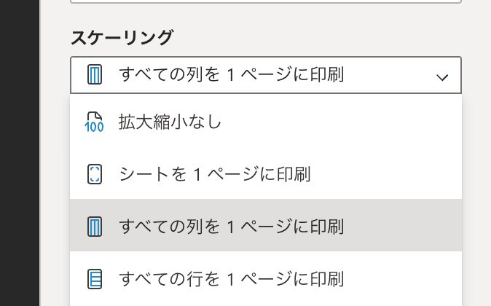Click the fit-sheet dashed page icon
The height and width of the screenshot is (306, 491).
[94, 174]
